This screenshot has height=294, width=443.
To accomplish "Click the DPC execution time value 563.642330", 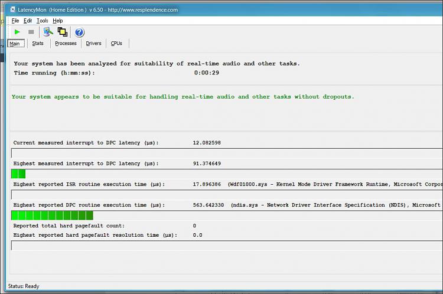I will pyautogui.click(x=209, y=205).
